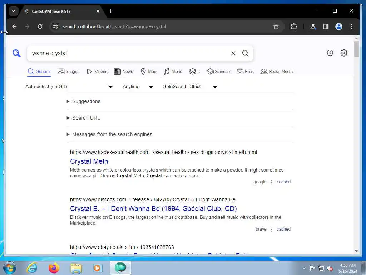Image resolution: width=366 pixels, height=275 pixels.
Task: Click the browser address bar URL
Action: pyautogui.click(x=114, y=26)
